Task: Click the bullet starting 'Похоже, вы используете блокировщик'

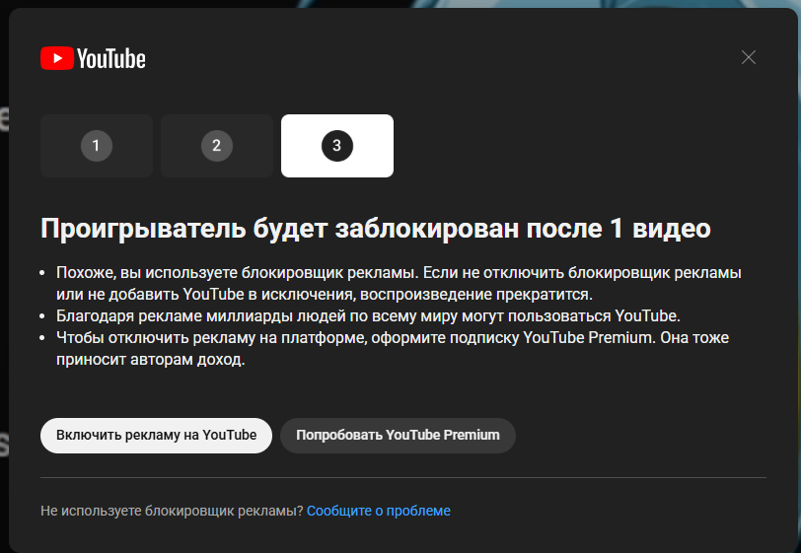Action: pyautogui.click(x=399, y=283)
